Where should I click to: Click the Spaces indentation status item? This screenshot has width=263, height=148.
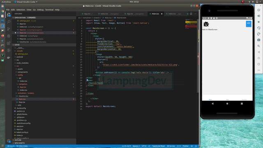point(136,146)
